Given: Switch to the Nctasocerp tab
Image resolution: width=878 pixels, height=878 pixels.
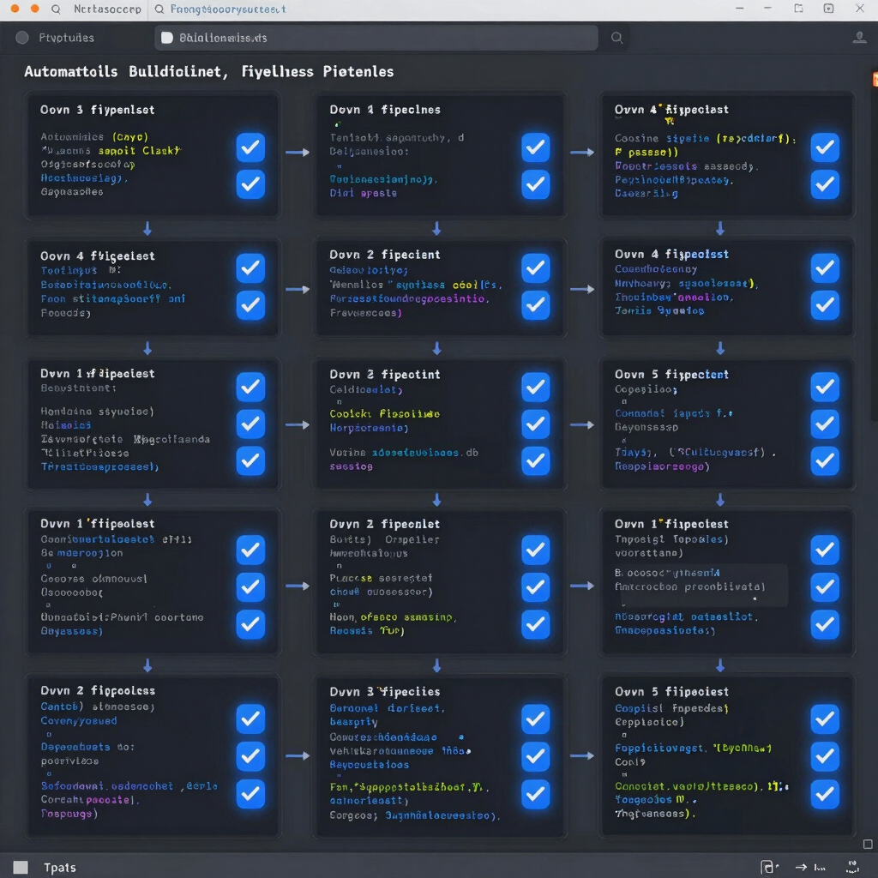Looking at the screenshot, I should click(107, 9).
